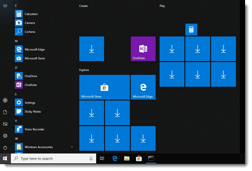Launch Microsoft Edge from the app list
The height and width of the screenshot is (171, 252).
click(30, 49)
